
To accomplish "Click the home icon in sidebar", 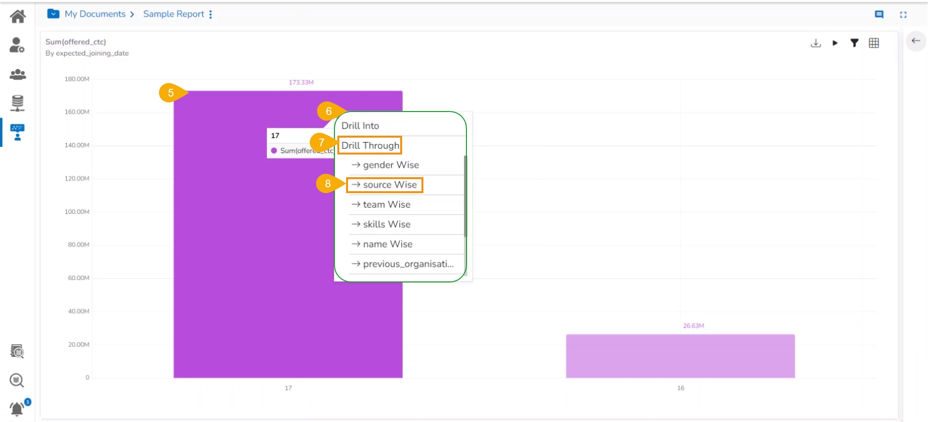I will [x=18, y=16].
